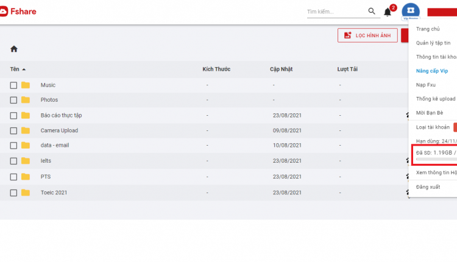Sort by the Tên column arrow
The image size is (457, 262).
click(x=24, y=69)
